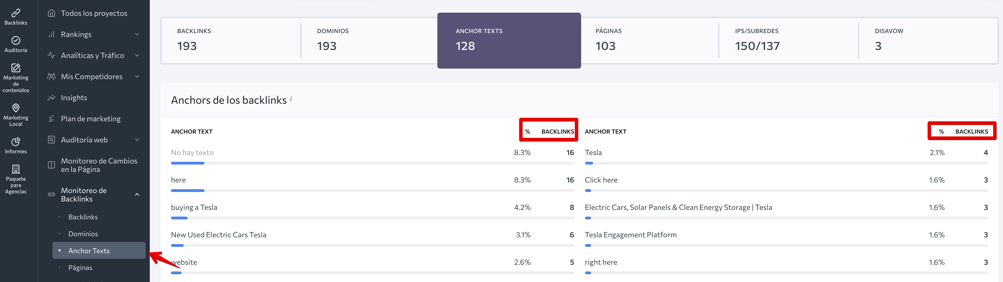Switch to the BACKLINKS 193 tab
The width and height of the screenshot is (1003, 282).
pos(231,40)
